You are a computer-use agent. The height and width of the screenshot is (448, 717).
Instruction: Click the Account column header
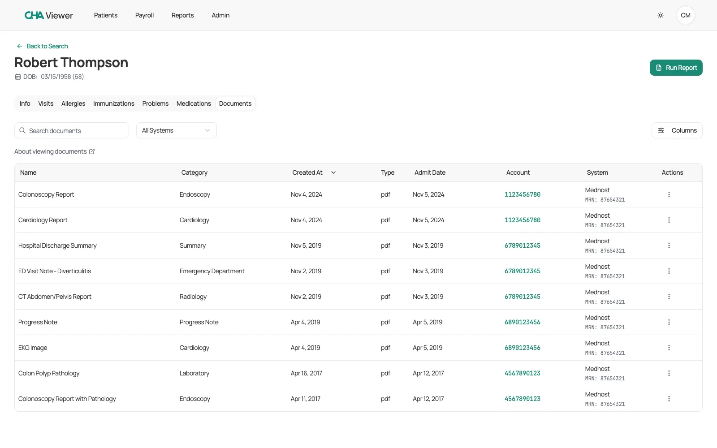[x=518, y=172]
